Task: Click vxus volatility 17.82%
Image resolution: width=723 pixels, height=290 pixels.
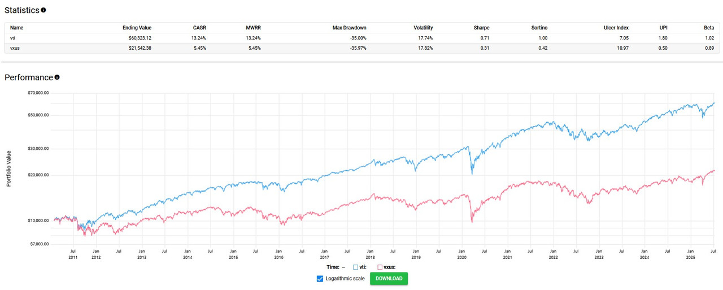Action: click(x=425, y=48)
